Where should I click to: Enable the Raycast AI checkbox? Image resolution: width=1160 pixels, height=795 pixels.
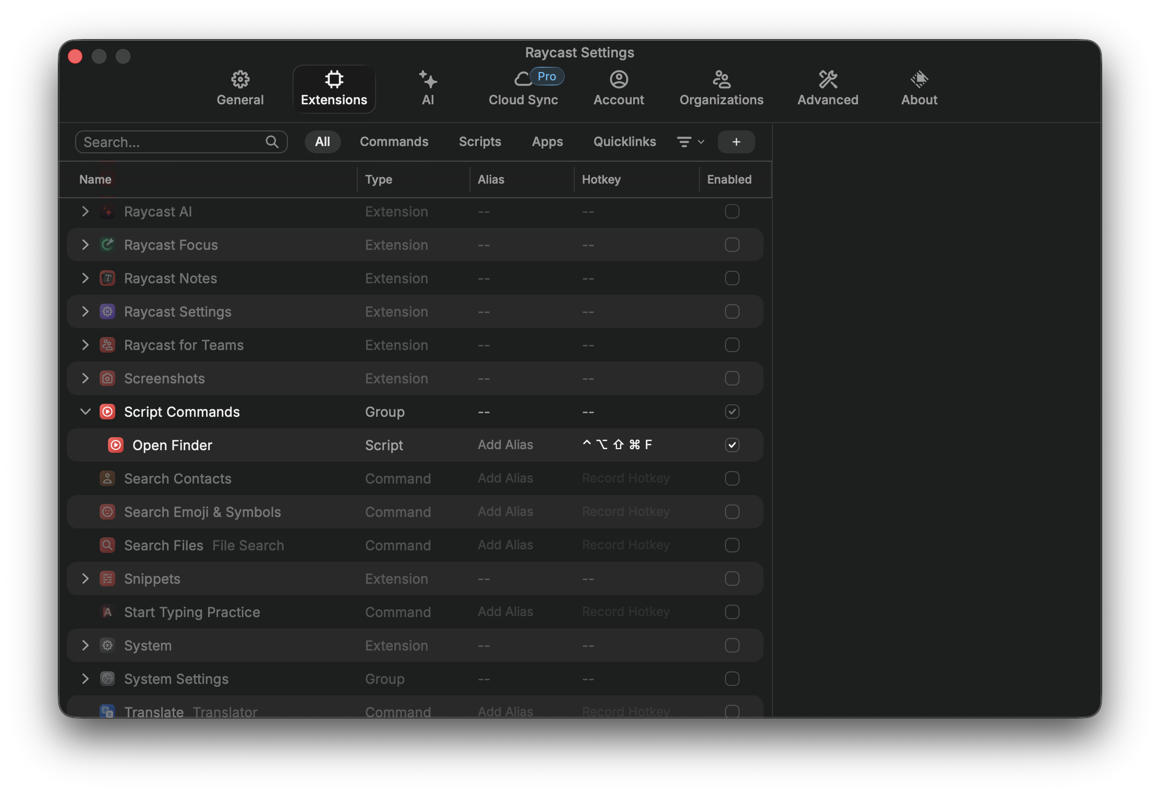[732, 211]
